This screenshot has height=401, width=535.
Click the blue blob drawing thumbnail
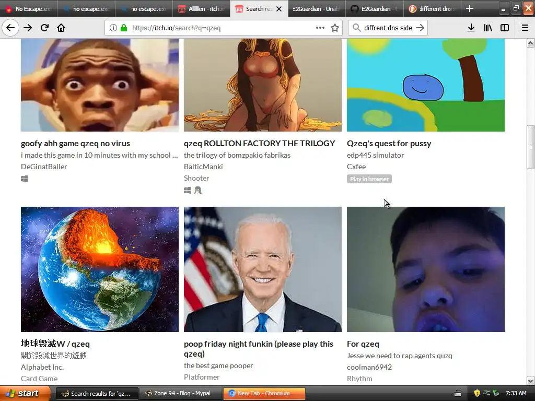coord(426,85)
